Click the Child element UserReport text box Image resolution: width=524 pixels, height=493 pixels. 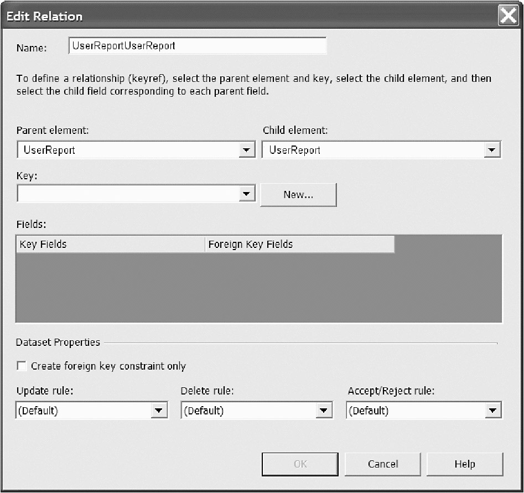point(372,150)
